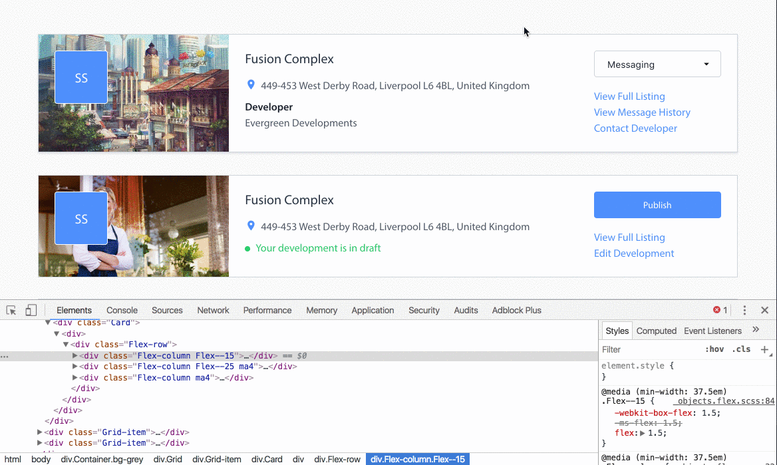This screenshot has width=777, height=465.
Task: Click the Styles Filter input field
Action: click(x=649, y=349)
